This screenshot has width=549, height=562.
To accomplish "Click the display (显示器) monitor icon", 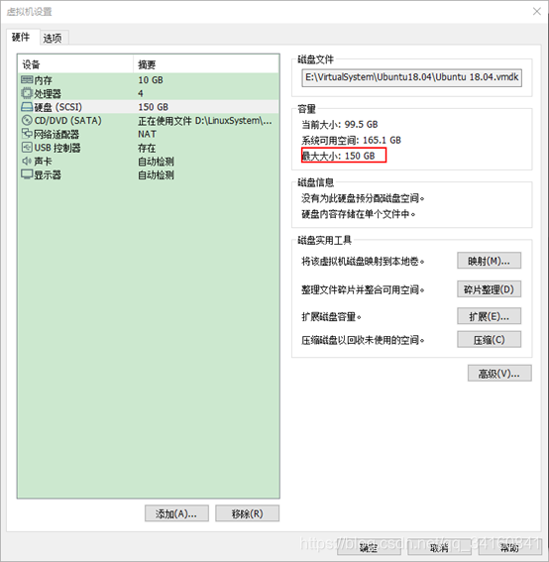I will pos(27,174).
